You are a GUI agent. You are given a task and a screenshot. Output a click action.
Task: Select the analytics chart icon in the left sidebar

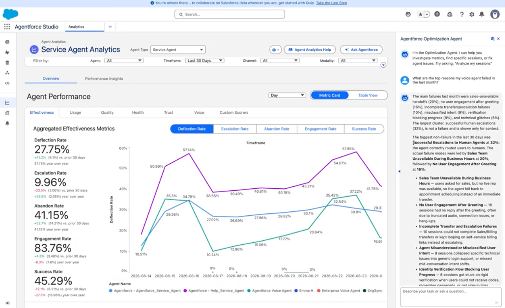(7, 103)
